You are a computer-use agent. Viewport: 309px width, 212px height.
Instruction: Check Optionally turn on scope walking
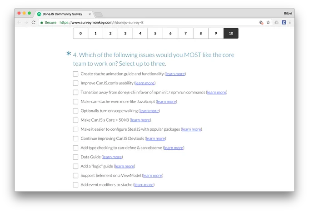tap(75, 111)
